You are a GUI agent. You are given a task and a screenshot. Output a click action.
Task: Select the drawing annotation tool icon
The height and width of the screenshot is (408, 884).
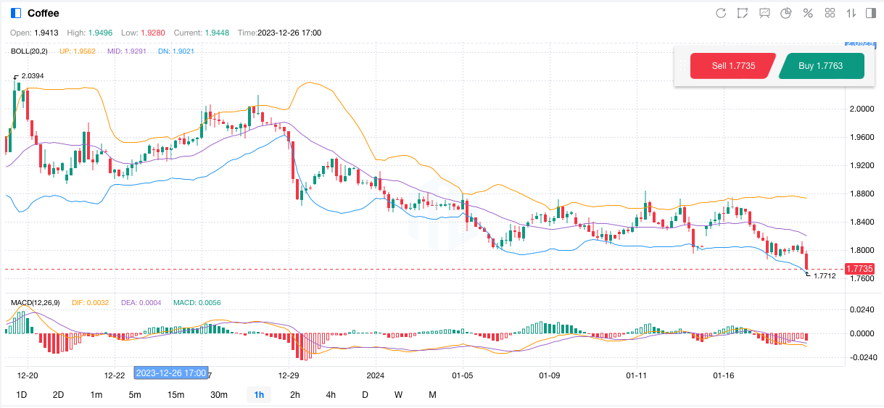click(x=743, y=13)
